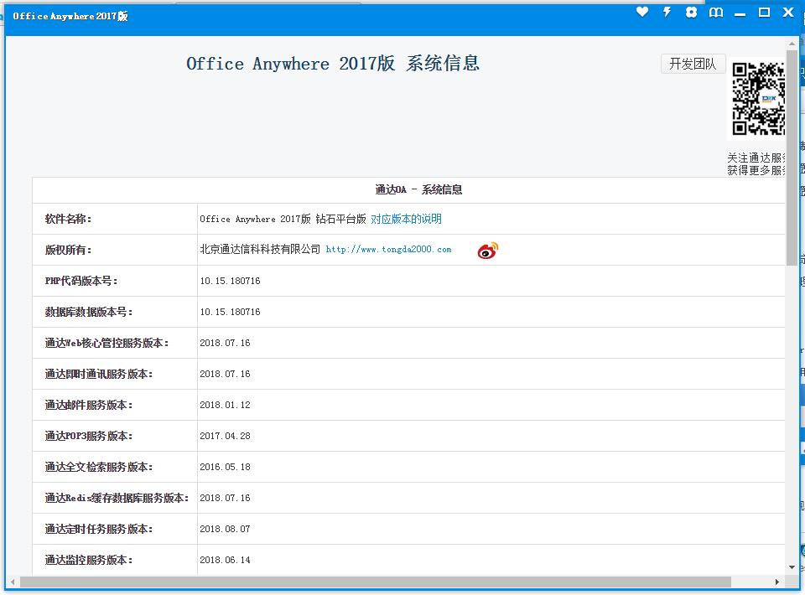Open the 对应版本的说明 link
Viewport: 805px width, 595px height.
point(406,219)
